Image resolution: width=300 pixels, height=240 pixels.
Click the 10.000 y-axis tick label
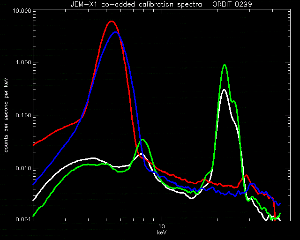(x=22, y=10)
